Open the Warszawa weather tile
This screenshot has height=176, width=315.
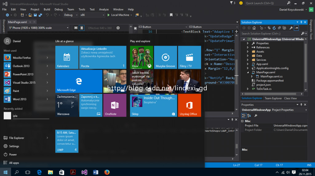pos(67,105)
